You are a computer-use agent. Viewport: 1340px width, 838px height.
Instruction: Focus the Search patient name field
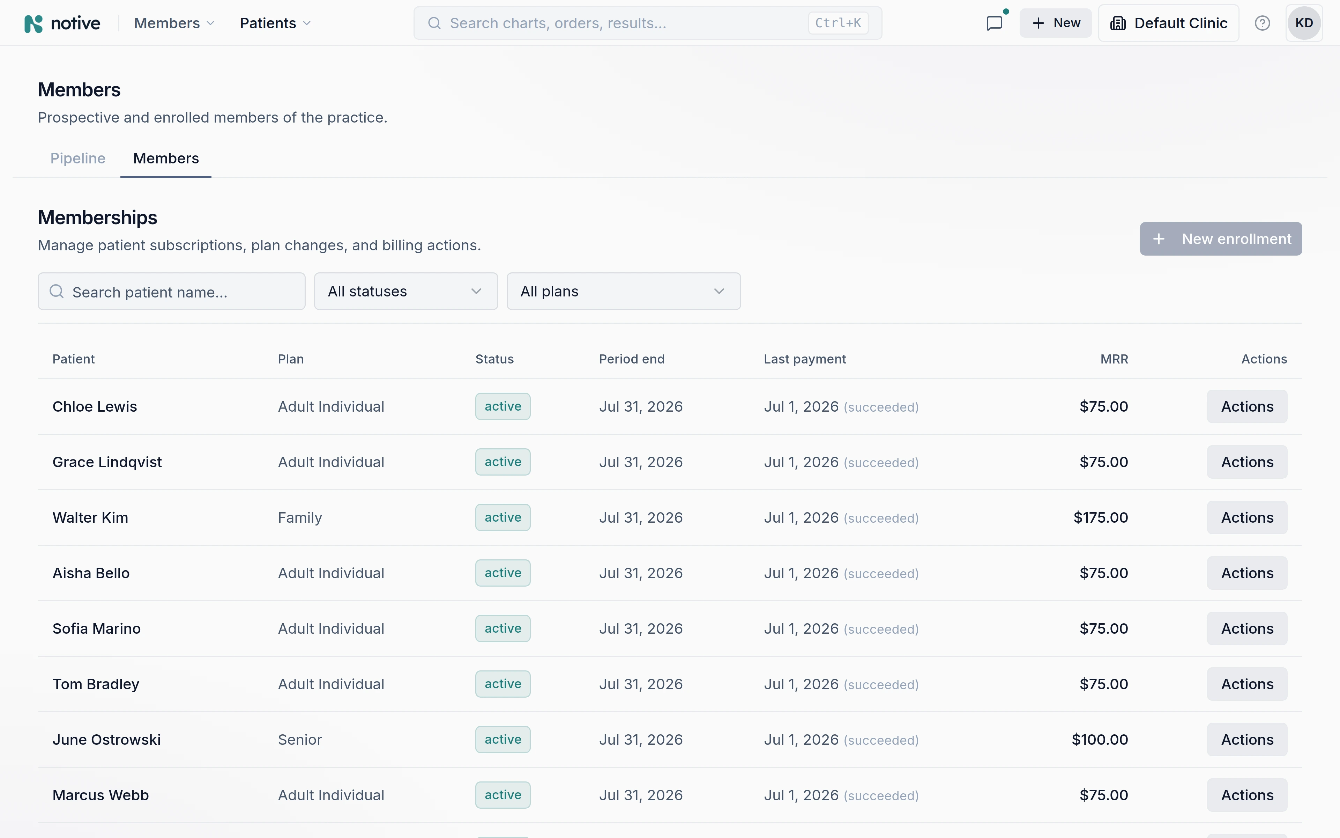[x=172, y=292]
